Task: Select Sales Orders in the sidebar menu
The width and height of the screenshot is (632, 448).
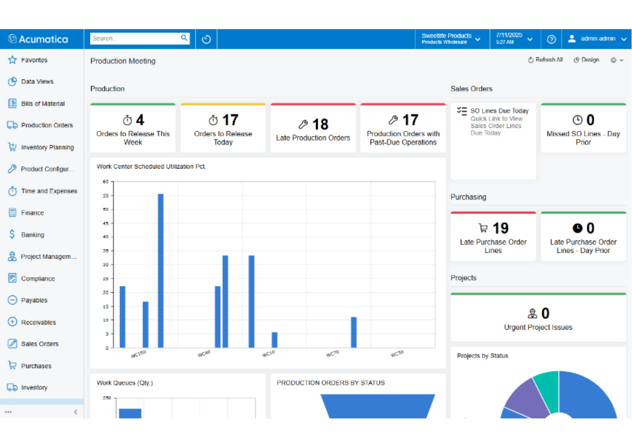Action: [39, 344]
